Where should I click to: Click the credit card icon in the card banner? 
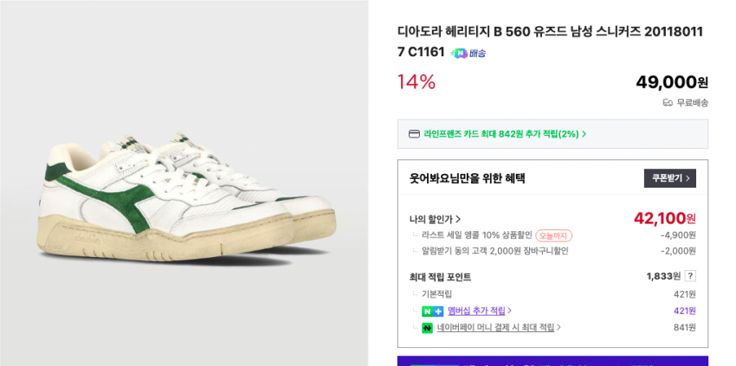[x=414, y=134]
